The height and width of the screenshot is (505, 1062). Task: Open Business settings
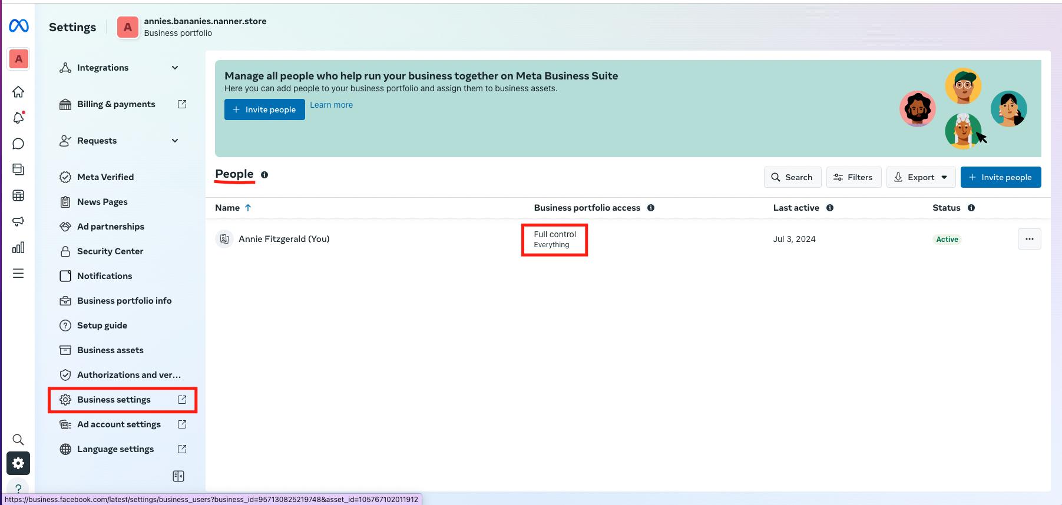122,400
